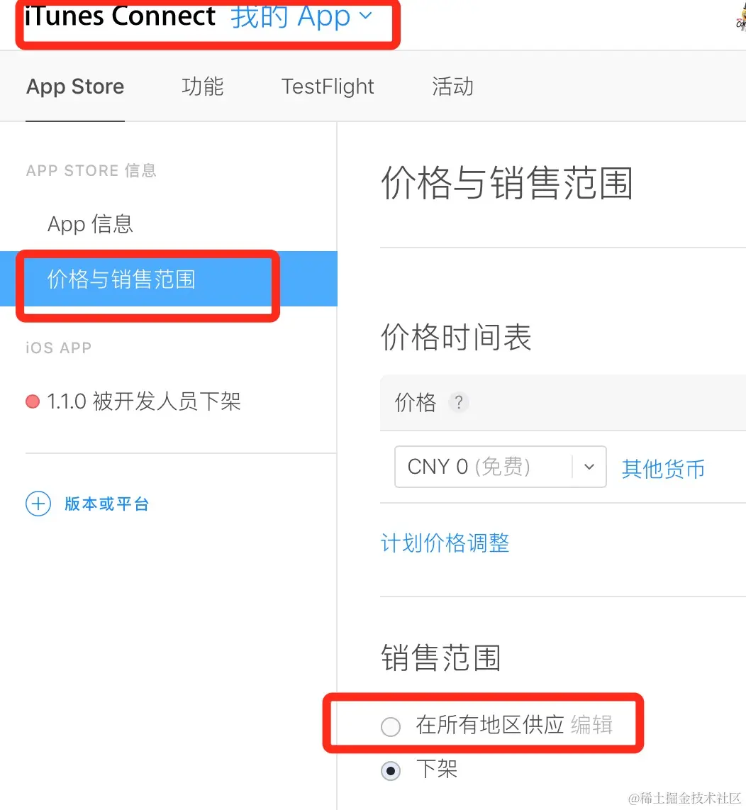
Task: Open the TestFlight tab
Action: [x=328, y=87]
